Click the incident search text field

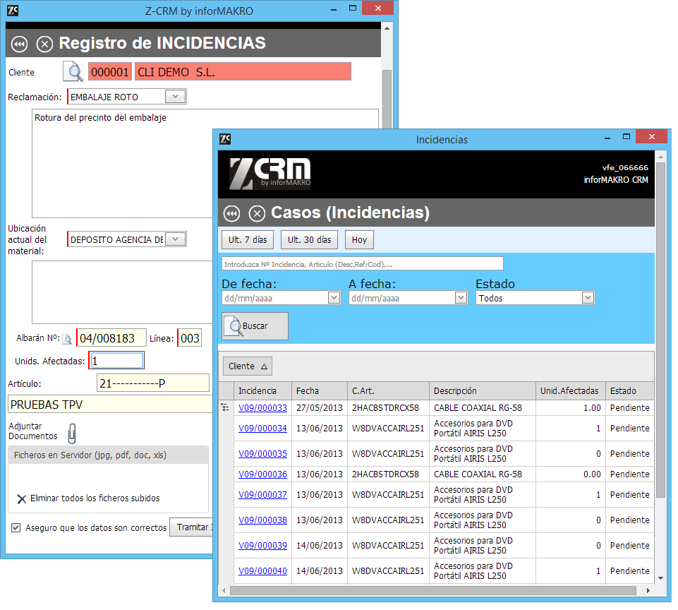point(363,264)
